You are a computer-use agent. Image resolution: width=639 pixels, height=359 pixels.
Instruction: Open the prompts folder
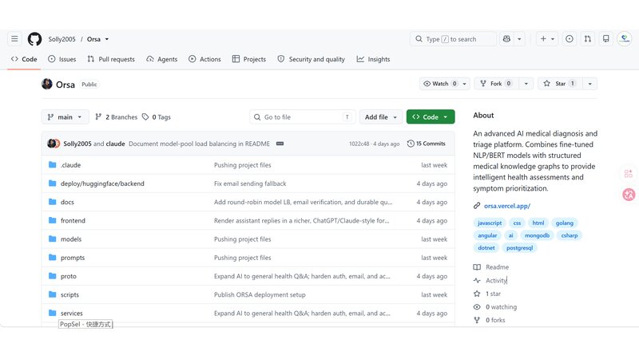(x=73, y=258)
